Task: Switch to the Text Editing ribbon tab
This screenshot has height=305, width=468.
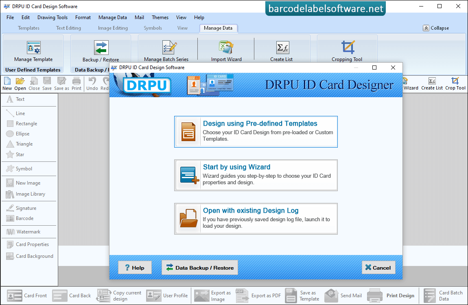Action: pyautogui.click(x=68, y=28)
